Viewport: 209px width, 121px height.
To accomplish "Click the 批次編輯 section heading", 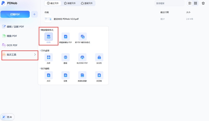I will [45, 69].
